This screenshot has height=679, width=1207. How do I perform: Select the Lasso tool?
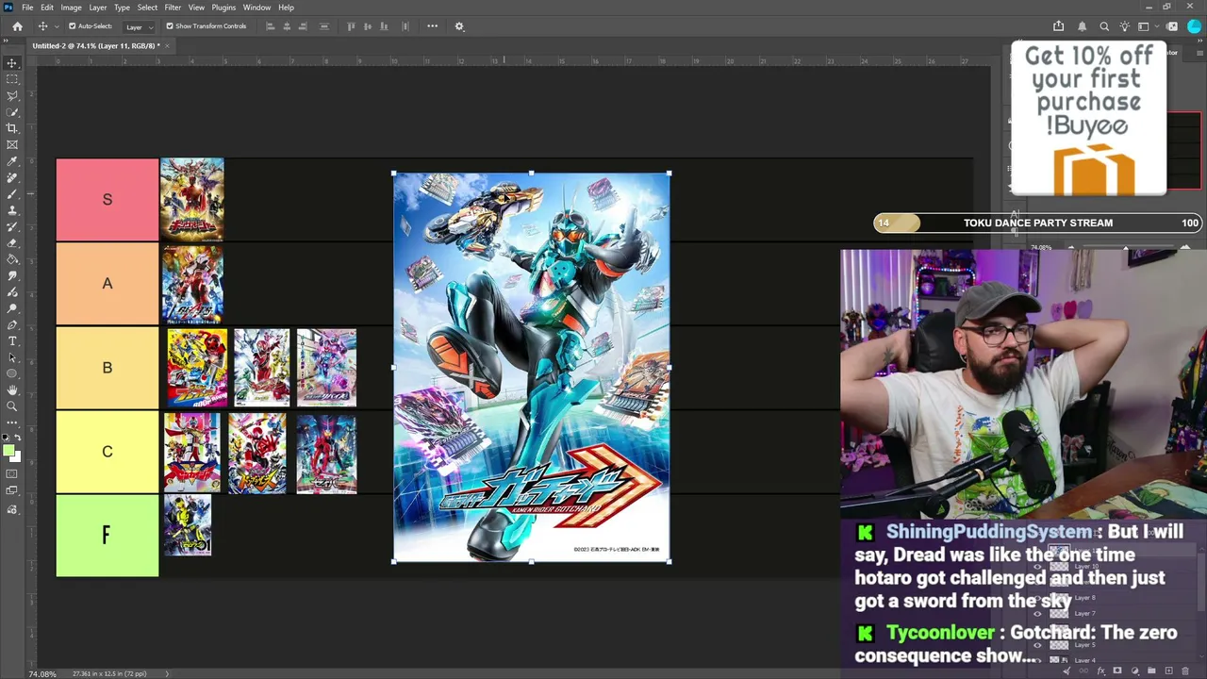pyautogui.click(x=12, y=95)
